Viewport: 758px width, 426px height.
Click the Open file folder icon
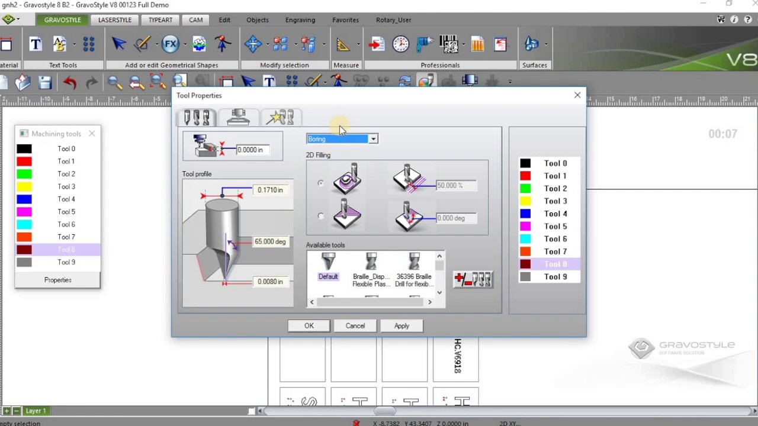[22, 82]
